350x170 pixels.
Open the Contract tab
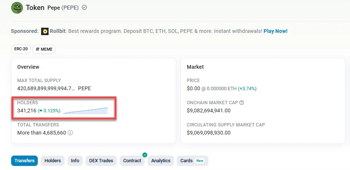click(132, 161)
